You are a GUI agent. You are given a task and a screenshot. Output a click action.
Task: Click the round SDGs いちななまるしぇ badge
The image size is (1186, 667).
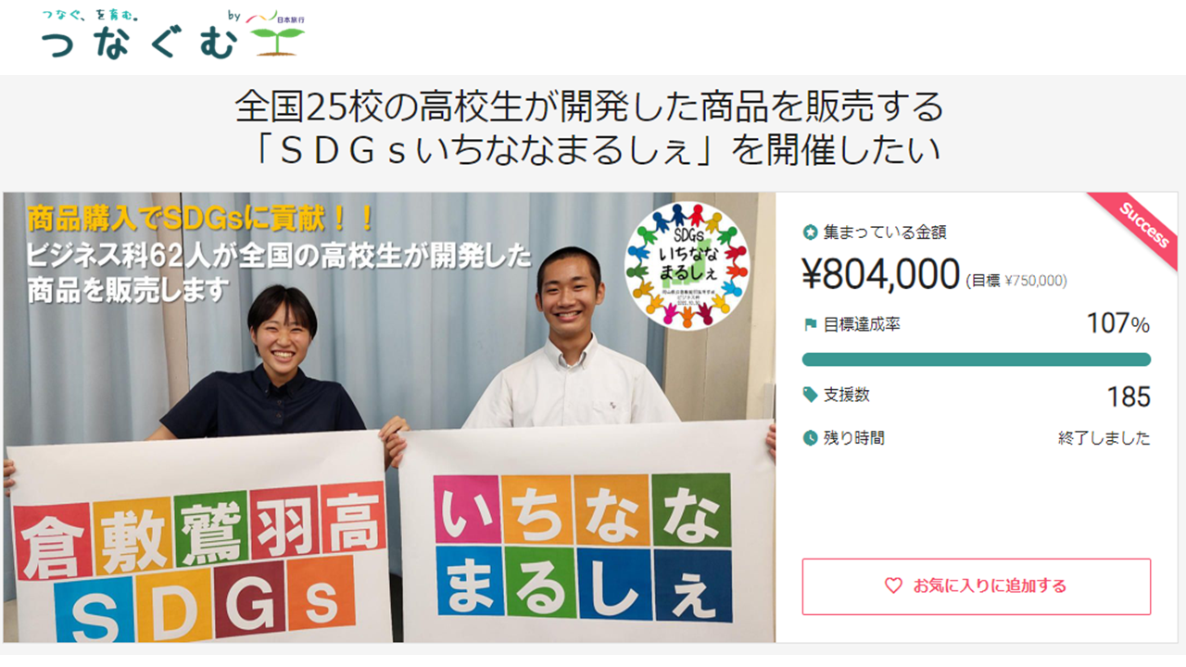(x=687, y=264)
